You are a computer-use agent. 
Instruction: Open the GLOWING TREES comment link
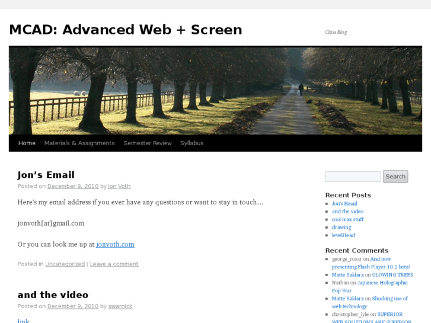[x=392, y=274]
